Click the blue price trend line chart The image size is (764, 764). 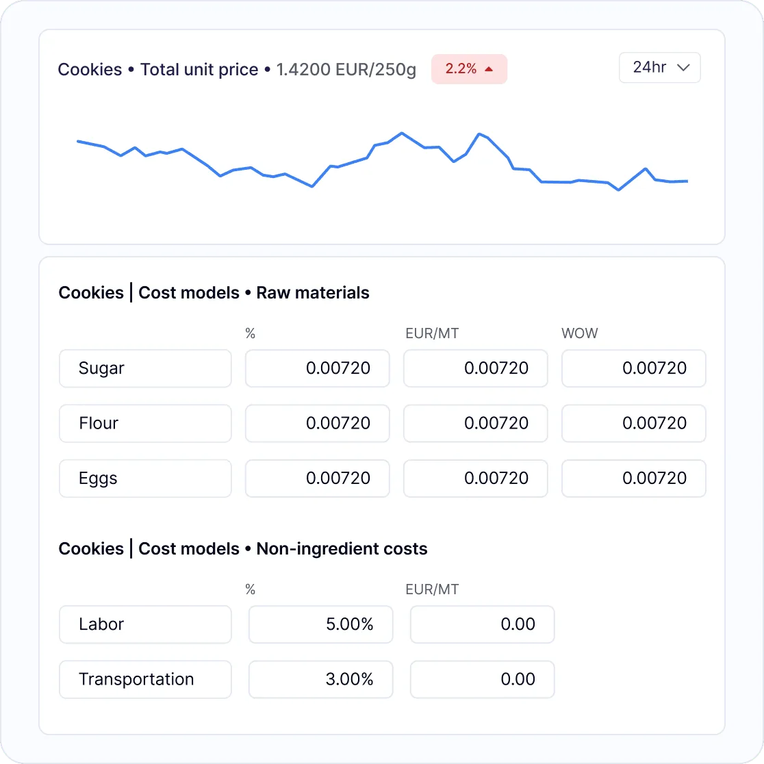(x=383, y=161)
